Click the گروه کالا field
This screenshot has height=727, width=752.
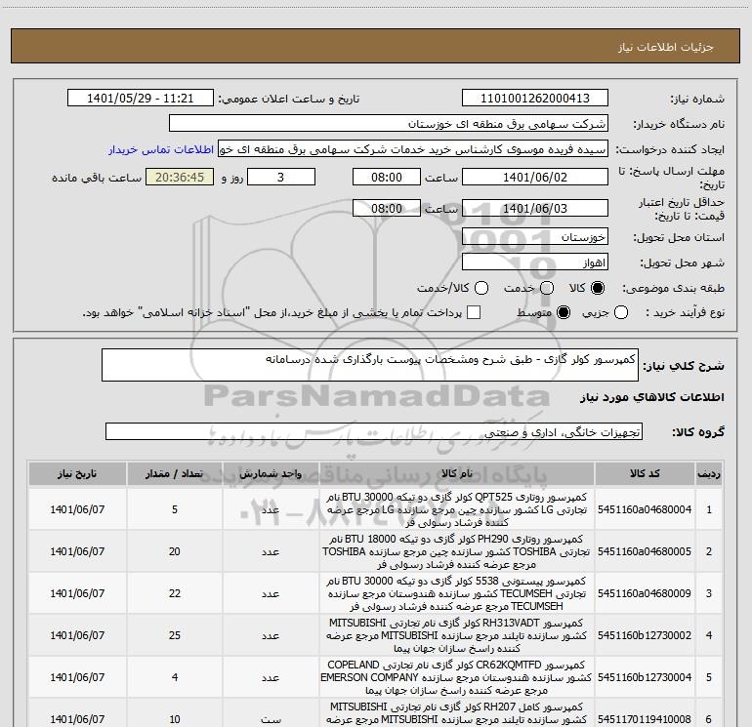point(374,431)
